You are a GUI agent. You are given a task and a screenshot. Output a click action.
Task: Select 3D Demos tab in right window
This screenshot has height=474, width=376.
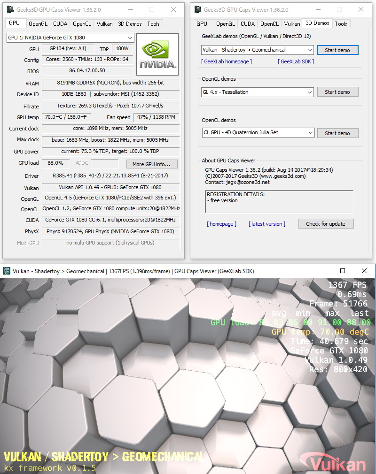click(x=317, y=23)
